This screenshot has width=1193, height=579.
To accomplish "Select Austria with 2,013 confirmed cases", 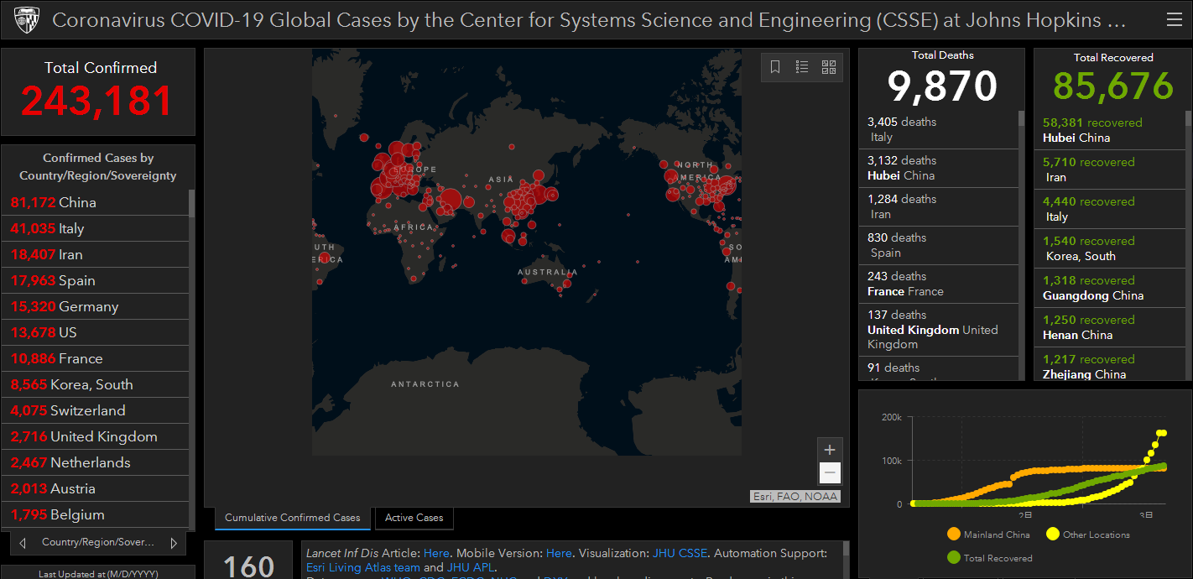I will (96, 488).
